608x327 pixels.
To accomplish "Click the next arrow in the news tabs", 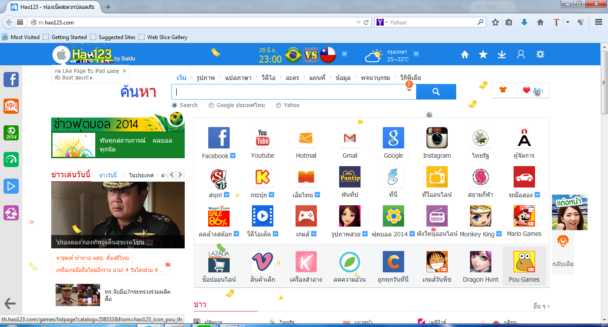I will click(180, 175).
